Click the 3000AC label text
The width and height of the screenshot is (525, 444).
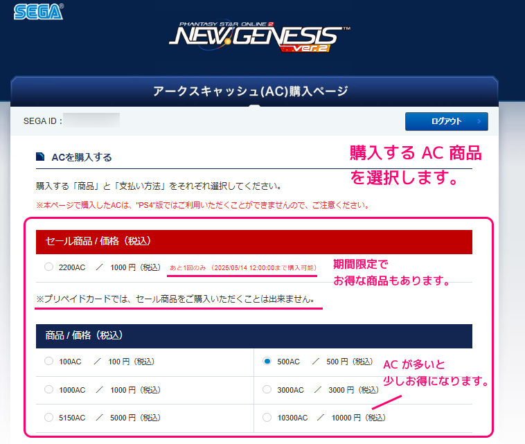coord(290,390)
